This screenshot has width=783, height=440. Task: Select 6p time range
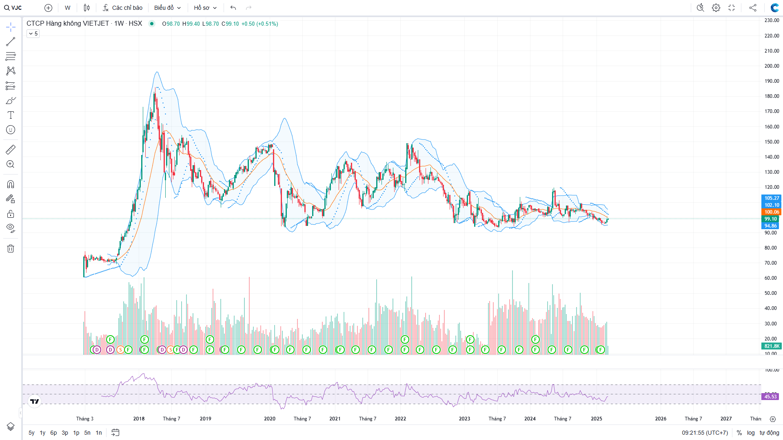tap(53, 433)
